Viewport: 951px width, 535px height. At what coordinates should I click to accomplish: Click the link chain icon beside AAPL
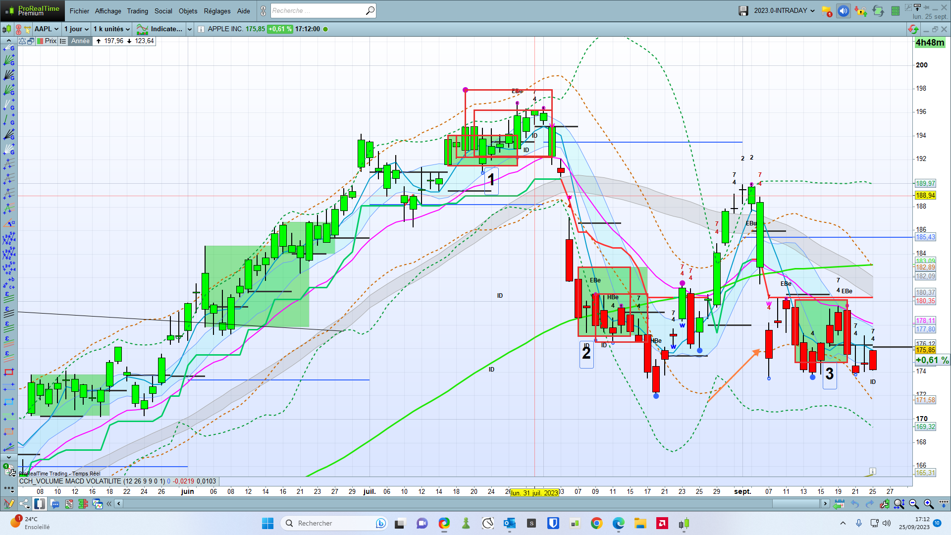tap(18, 29)
